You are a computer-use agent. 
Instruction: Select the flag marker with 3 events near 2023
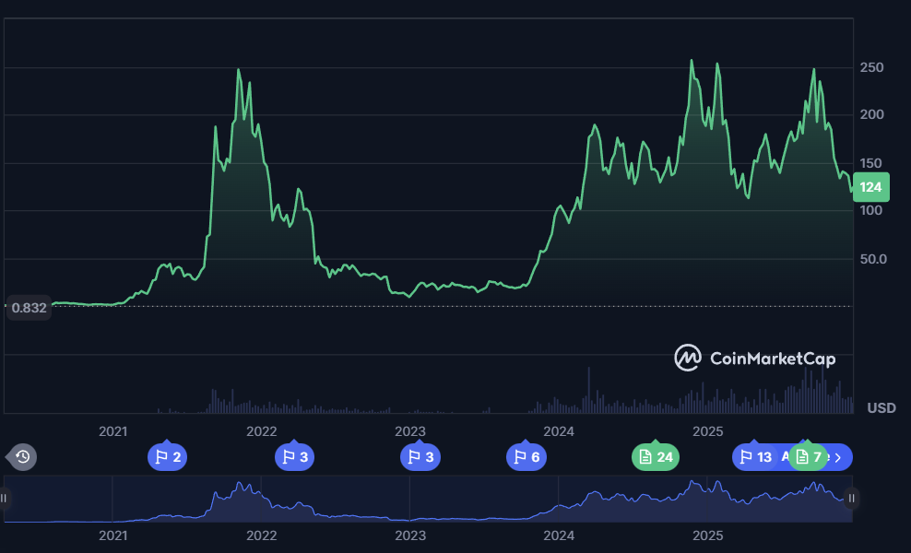pos(420,456)
